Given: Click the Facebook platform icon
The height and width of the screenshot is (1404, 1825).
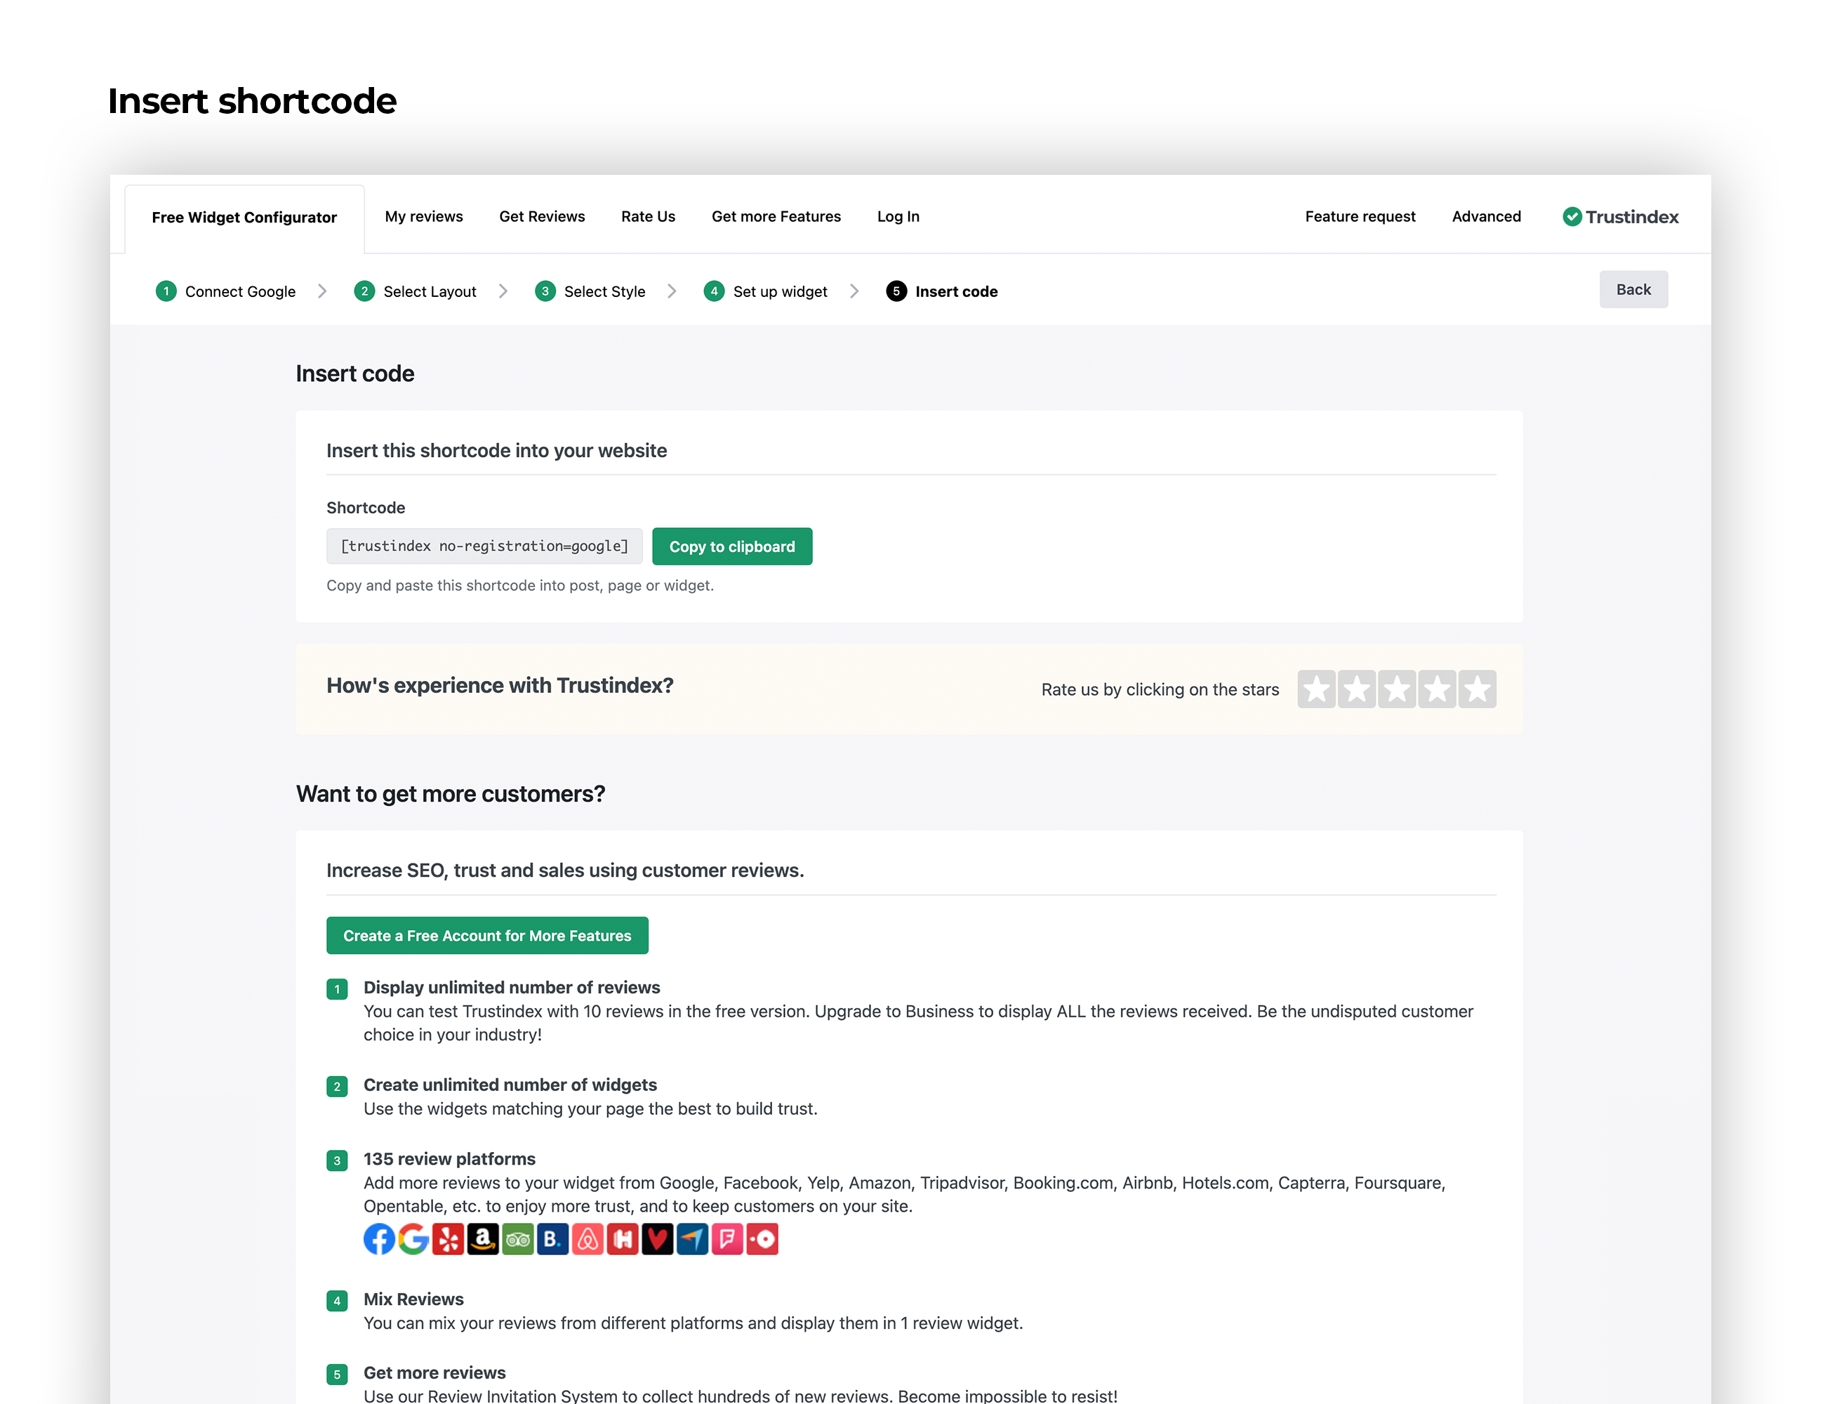Looking at the screenshot, I should click(x=378, y=1239).
